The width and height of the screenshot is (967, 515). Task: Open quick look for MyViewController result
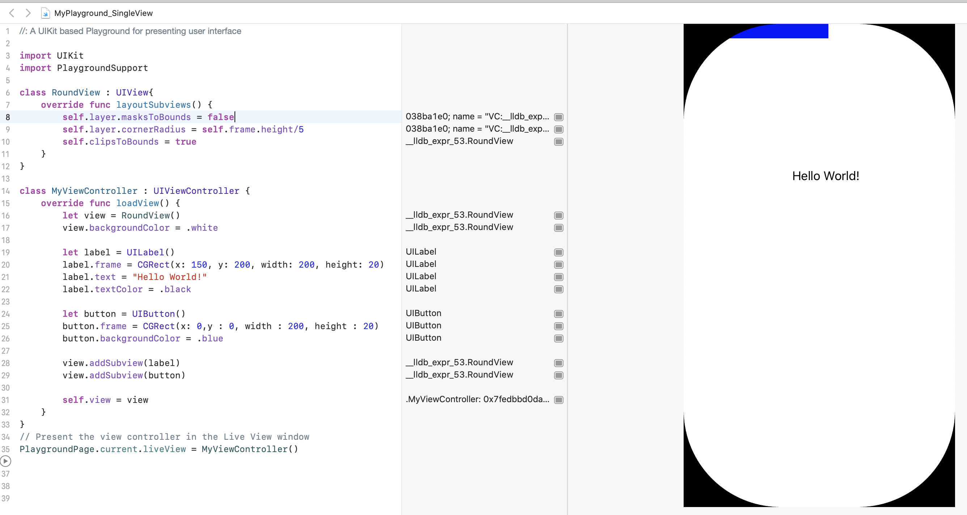coord(558,400)
